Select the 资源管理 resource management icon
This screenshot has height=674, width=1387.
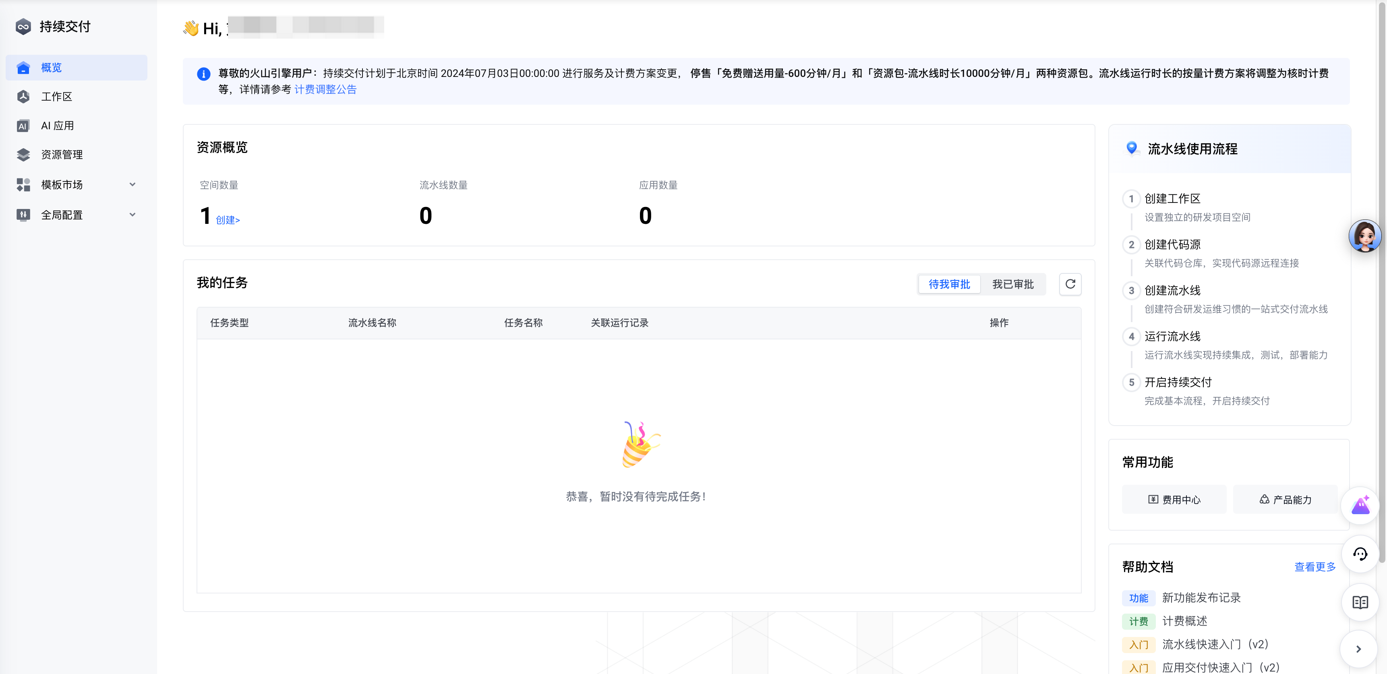click(23, 155)
